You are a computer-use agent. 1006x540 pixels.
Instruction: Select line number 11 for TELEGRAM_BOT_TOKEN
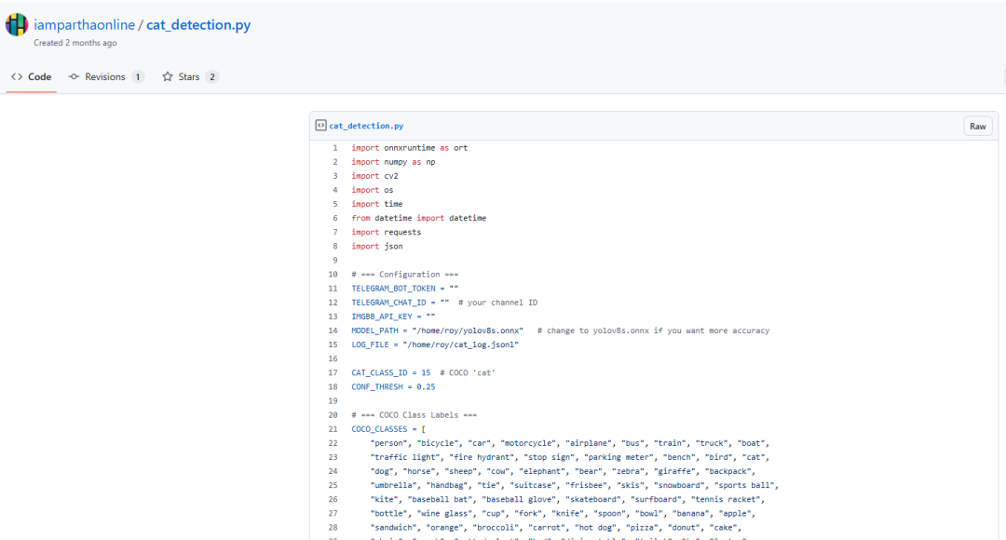(x=333, y=289)
